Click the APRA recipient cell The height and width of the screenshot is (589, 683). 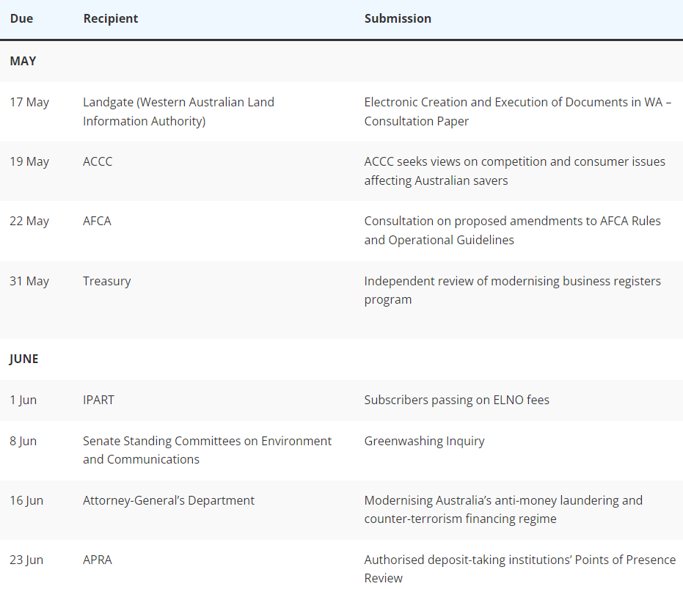tap(97, 560)
